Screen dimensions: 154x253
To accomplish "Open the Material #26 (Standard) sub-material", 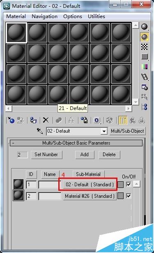I will (x=90, y=196).
